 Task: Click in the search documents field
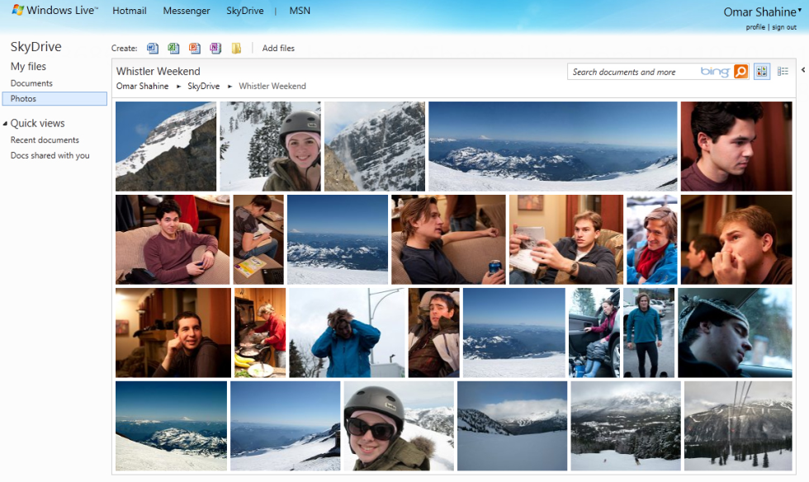click(632, 72)
